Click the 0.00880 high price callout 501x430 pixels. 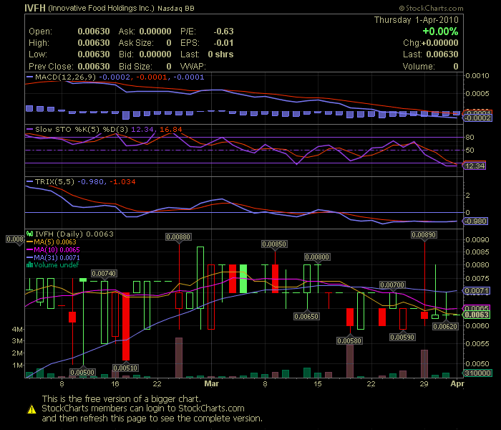(x=178, y=237)
